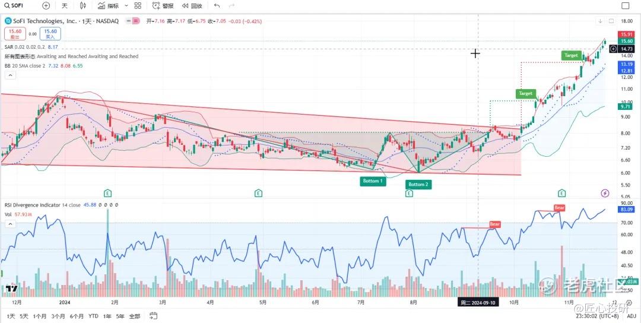The width and height of the screenshot is (641, 323).
Task: Click the 15.60 卖出 sell button
Action: click(15, 33)
